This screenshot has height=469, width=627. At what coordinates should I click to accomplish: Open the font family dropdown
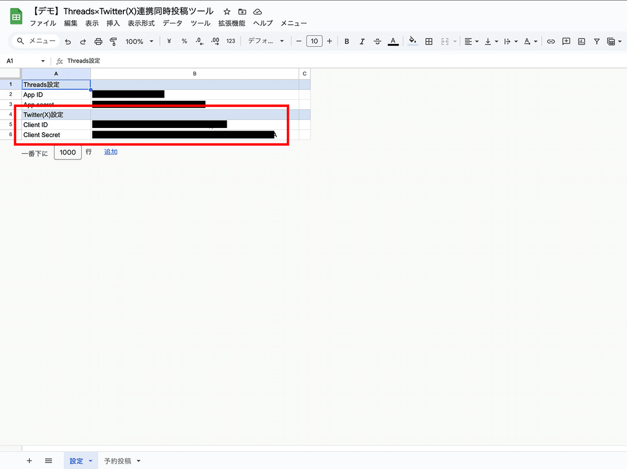click(266, 41)
